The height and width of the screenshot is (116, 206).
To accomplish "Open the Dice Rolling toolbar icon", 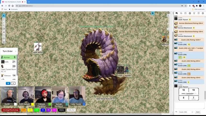I will point(4,39).
